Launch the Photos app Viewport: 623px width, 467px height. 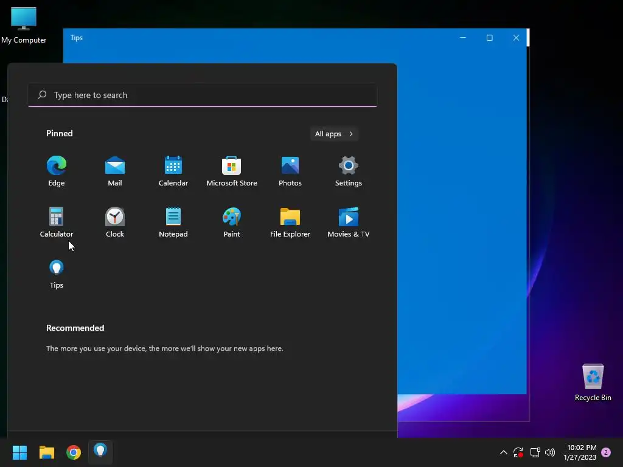(290, 171)
